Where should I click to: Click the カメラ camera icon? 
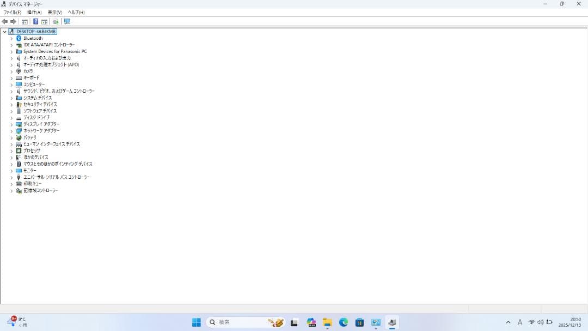pos(19,71)
